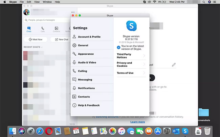220x137 pixels.
Task: Open General settings section
Action: [92, 45]
